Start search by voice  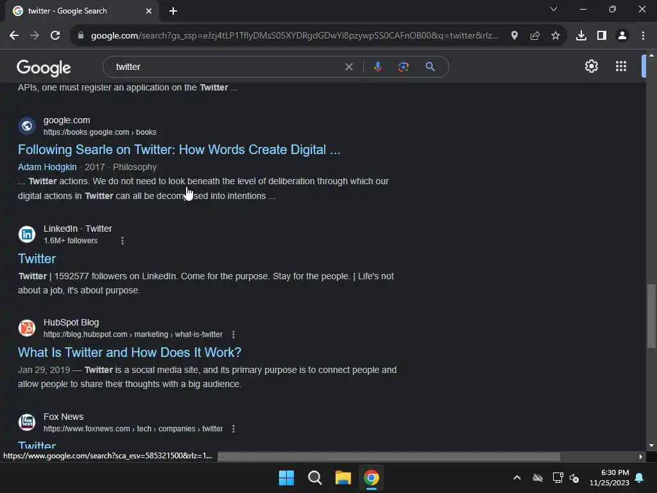coord(378,67)
